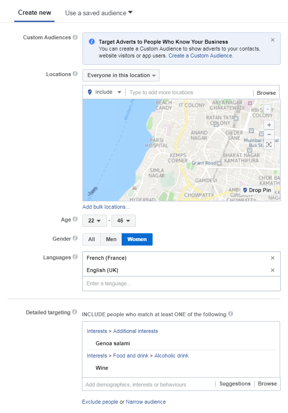
Task: Click the Drop Pin button on map
Action: tap(257, 190)
